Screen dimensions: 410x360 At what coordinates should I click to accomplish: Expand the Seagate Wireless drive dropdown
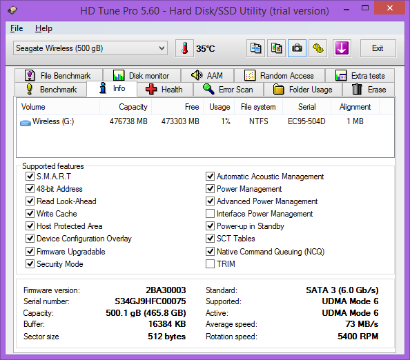pyautogui.click(x=90, y=48)
